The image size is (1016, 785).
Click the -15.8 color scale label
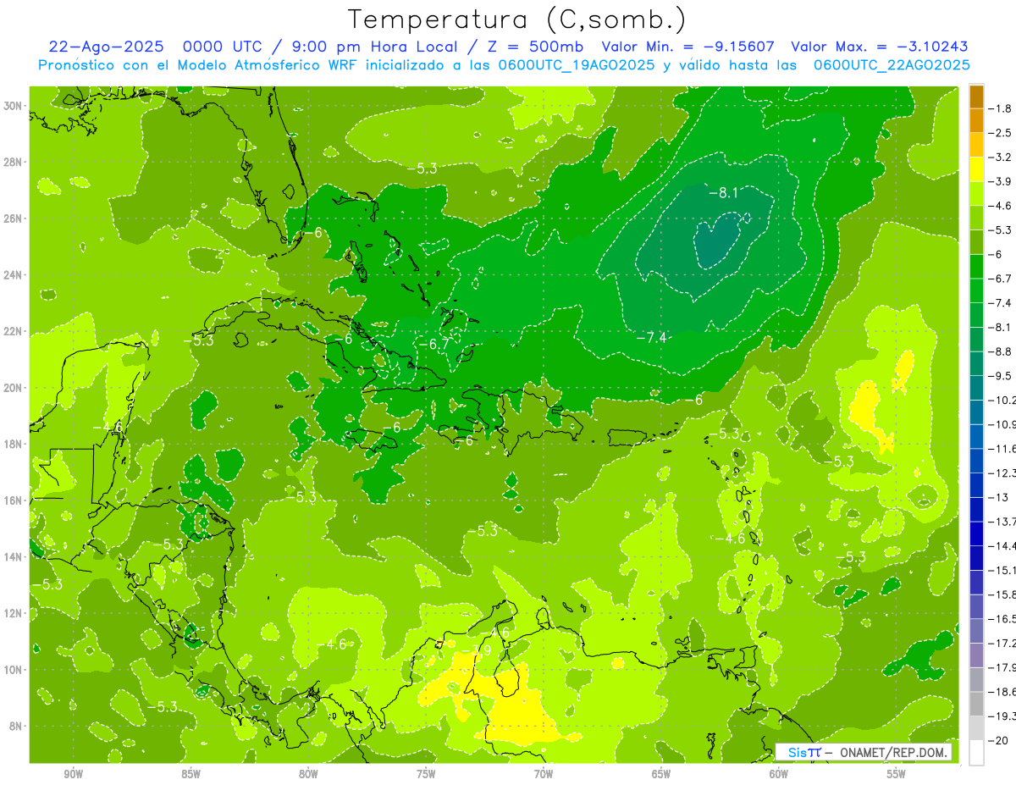coord(1002,594)
